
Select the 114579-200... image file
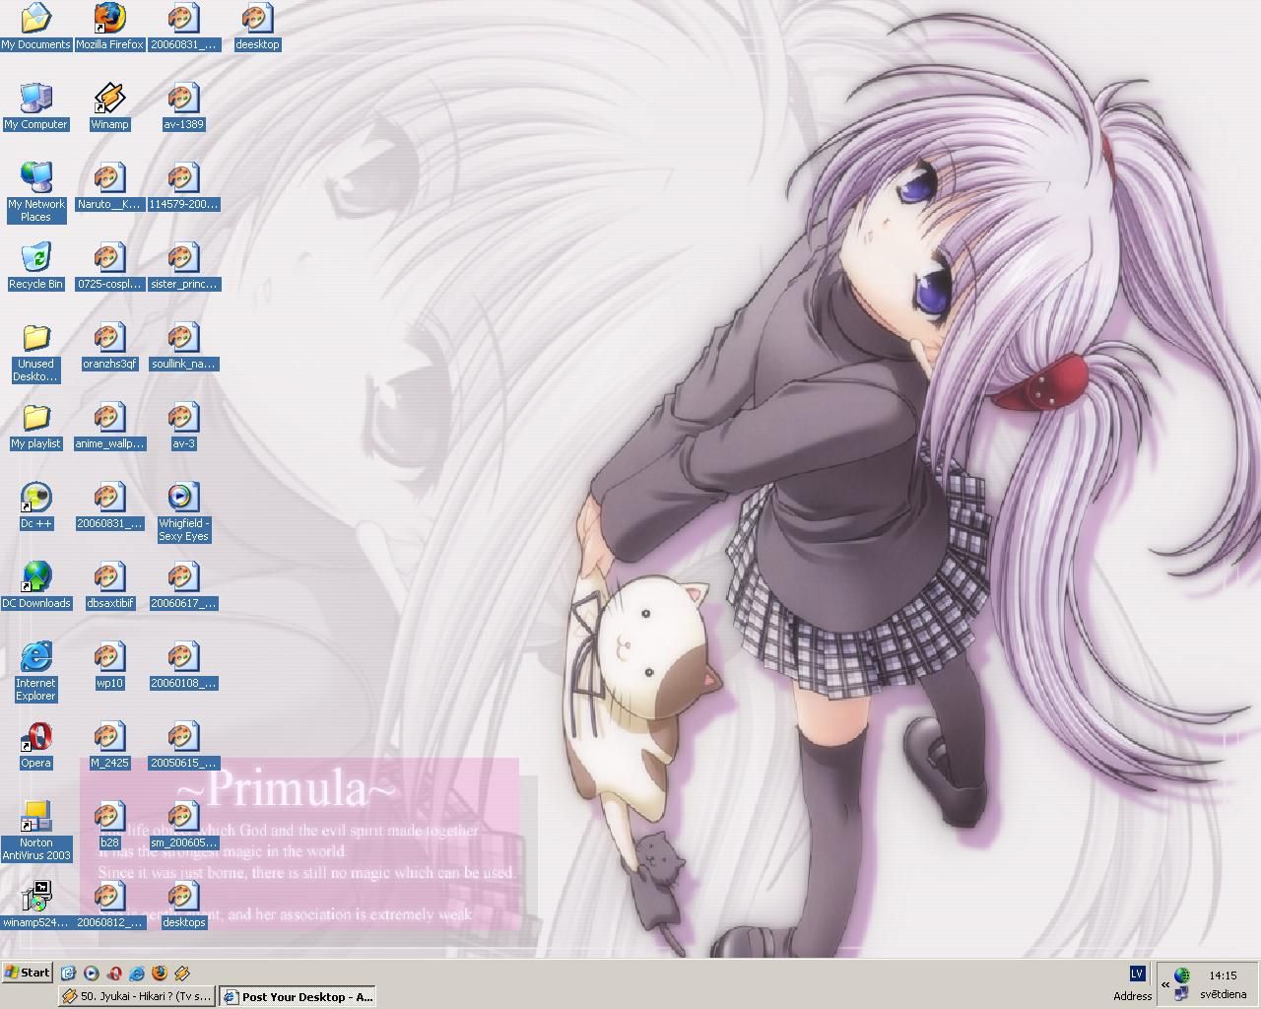pos(183,186)
